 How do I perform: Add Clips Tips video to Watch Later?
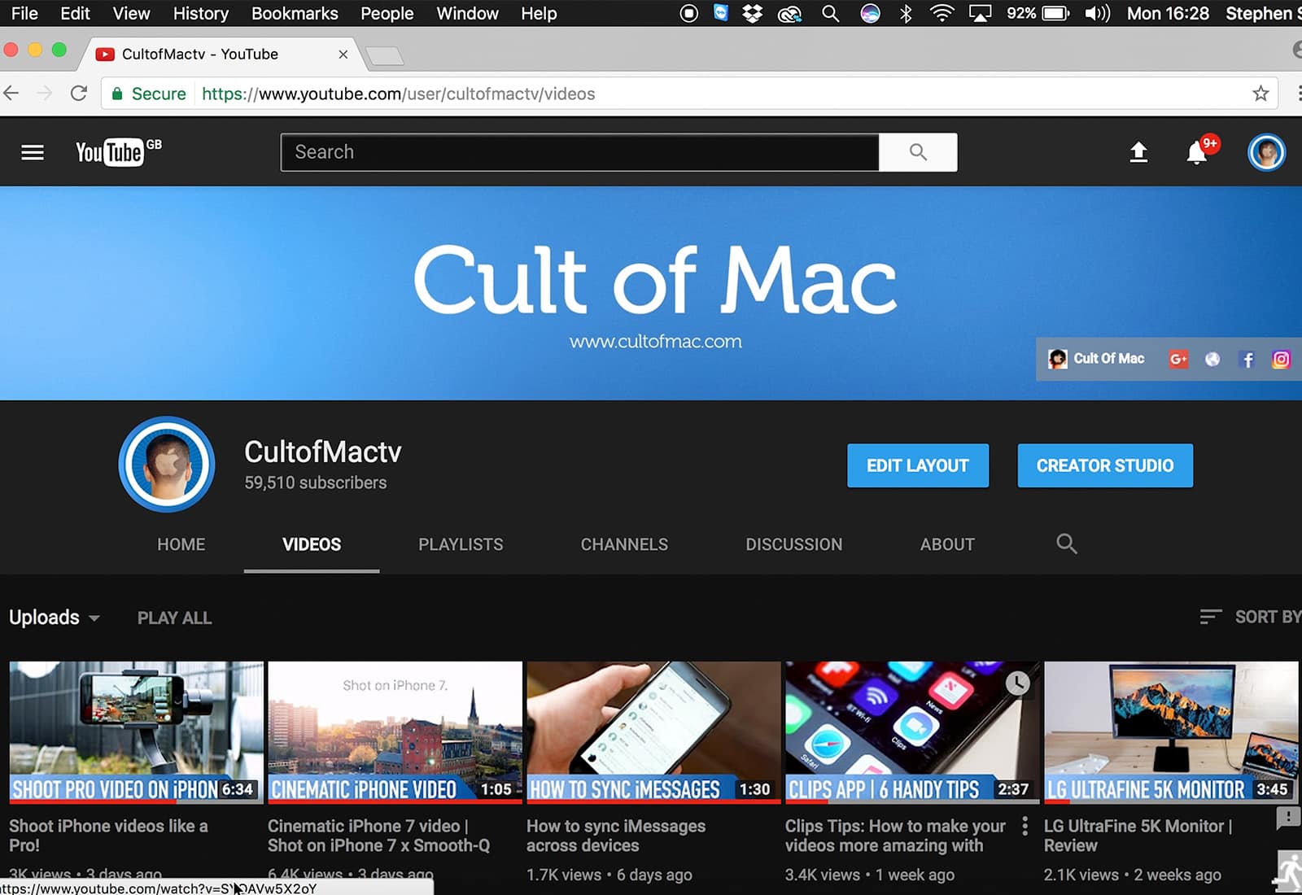point(1017,683)
